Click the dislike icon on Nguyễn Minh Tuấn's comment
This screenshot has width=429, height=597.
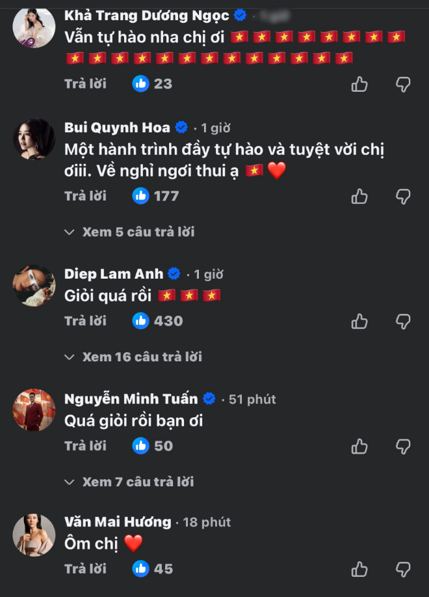click(404, 447)
